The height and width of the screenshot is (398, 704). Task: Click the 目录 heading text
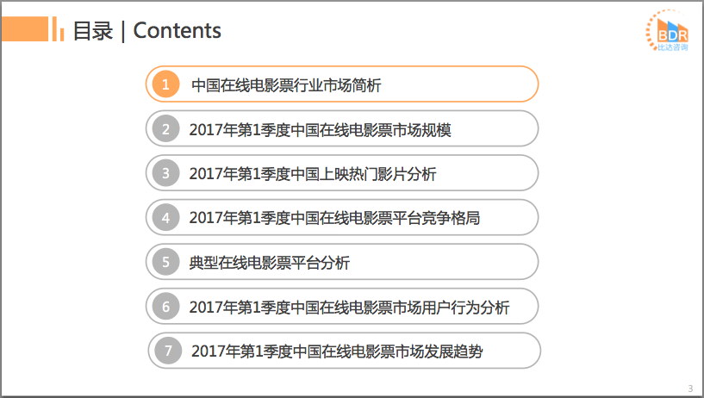click(92, 31)
